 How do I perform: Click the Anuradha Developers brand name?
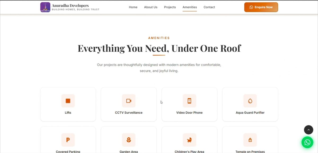tap(70, 6)
